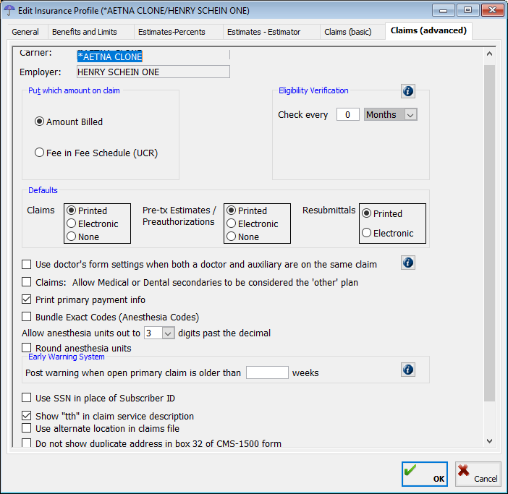
Task: Click info icon beside Eligibility Verification
Action: click(x=408, y=91)
